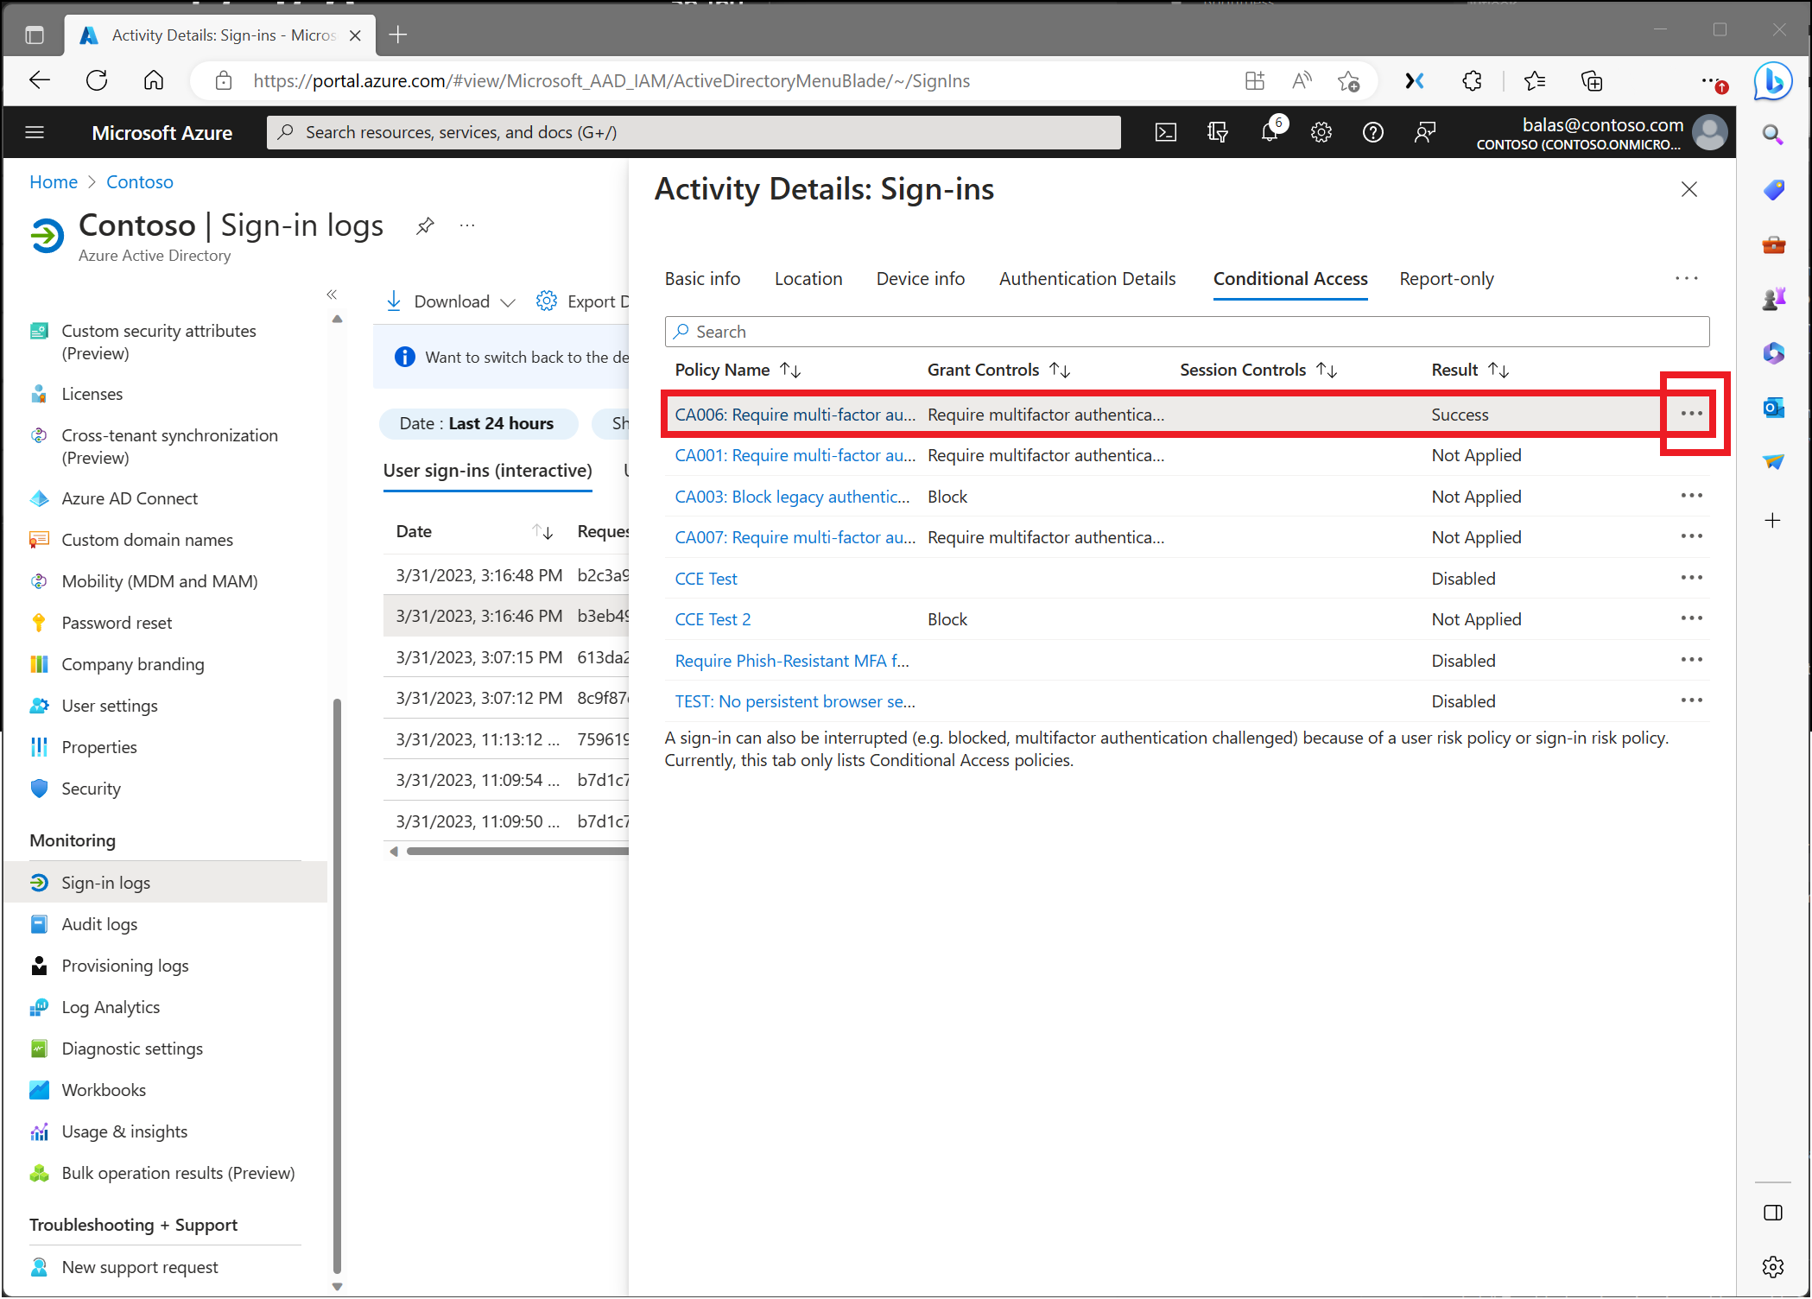
Task: Open Audit logs in the sidebar
Action: pyautogui.click(x=99, y=924)
